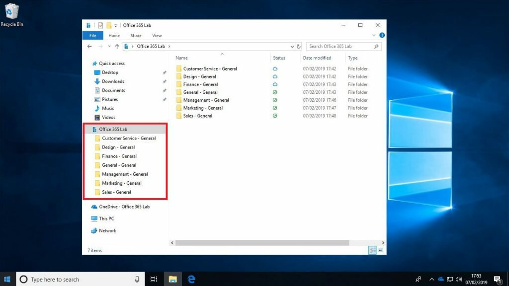Go back with the Back arrow

pyautogui.click(x=89, y=46)
